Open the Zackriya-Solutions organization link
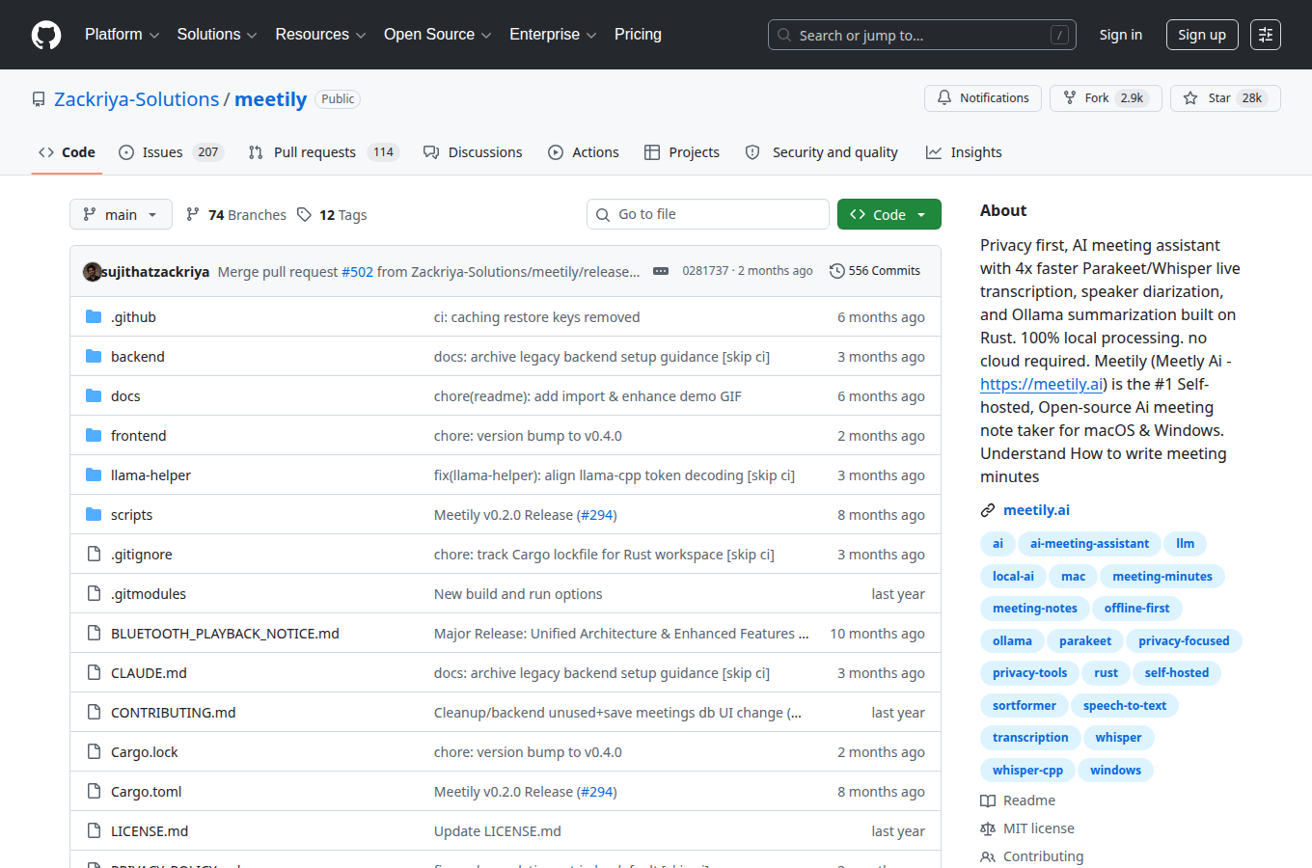This screenshot has width=1312, height=868. (137, 99)
